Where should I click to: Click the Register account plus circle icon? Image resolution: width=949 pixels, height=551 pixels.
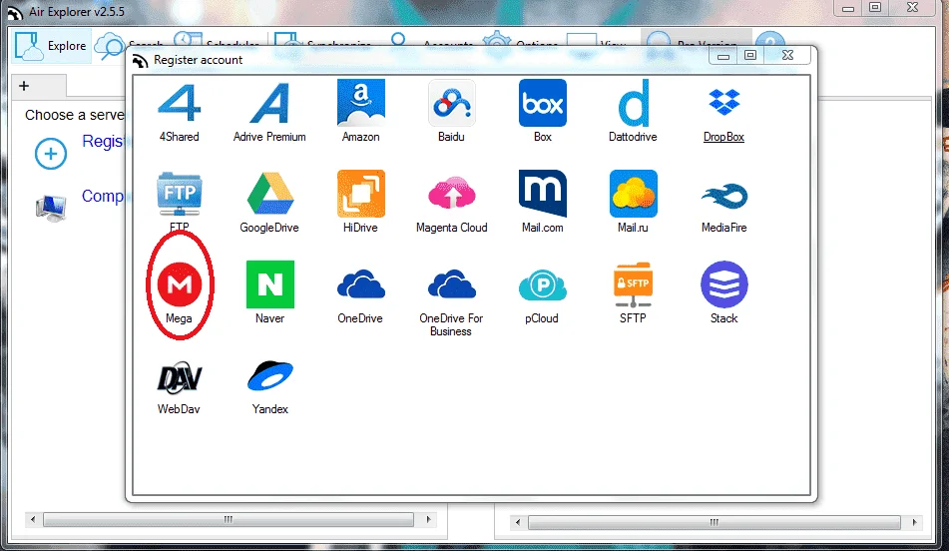[x=51, y=154]
